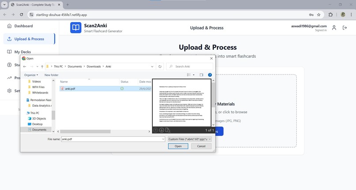Image resolution: width=356 pixels, height=190 pixels.
Task: Expand the File name dropdown arrow
Action: (x=163, y=139)
